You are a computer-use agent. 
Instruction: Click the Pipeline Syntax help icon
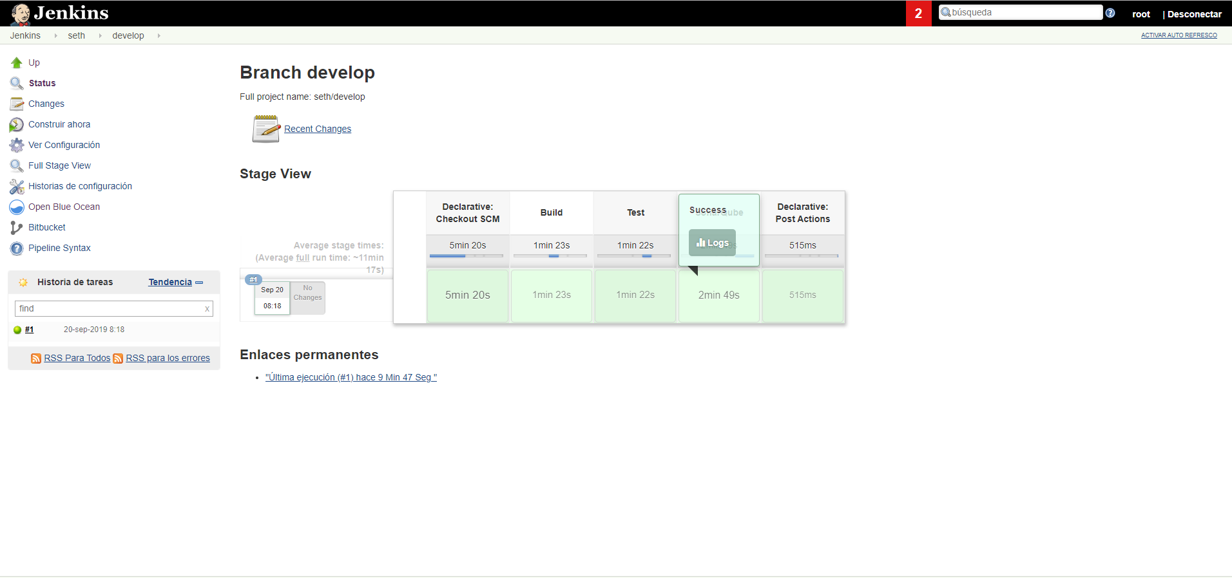click(17, 248)
